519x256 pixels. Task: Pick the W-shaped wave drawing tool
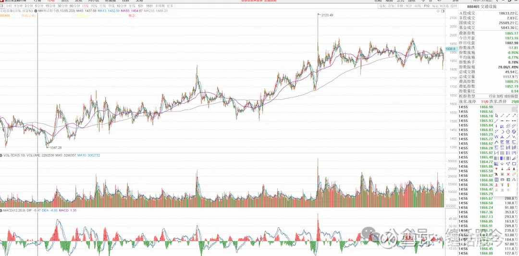496,136
